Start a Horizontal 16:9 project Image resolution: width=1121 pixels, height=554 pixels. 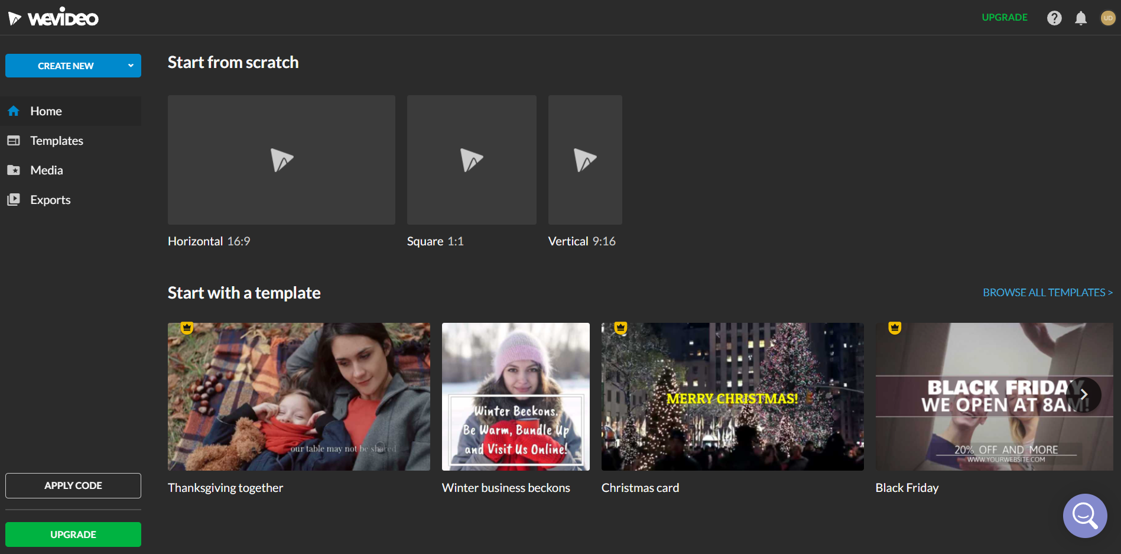(281, 160)
